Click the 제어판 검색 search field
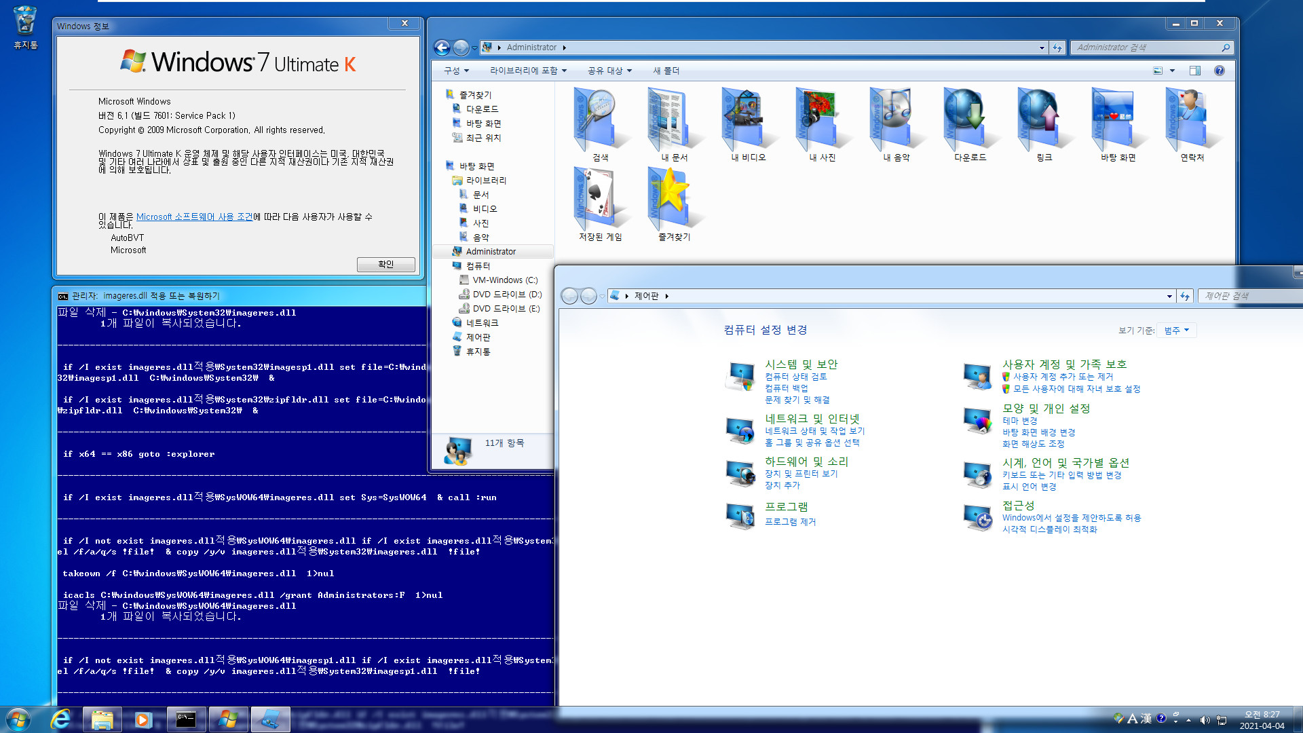Viewport: 1303px width, 733px height. pyautogui.click(x=1250, y=296)
